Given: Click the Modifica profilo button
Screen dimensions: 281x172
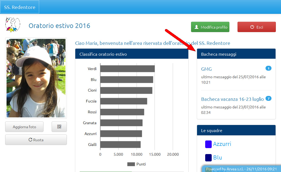Looking at the screenshot, I should [x=210, y=27].
